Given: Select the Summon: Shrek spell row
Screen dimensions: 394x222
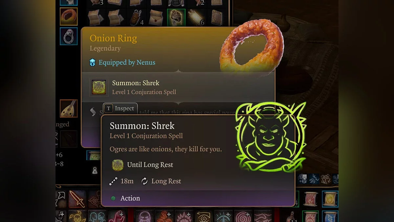Looking at the screenshot, I should pyautogui.click(x=178, y=87).
